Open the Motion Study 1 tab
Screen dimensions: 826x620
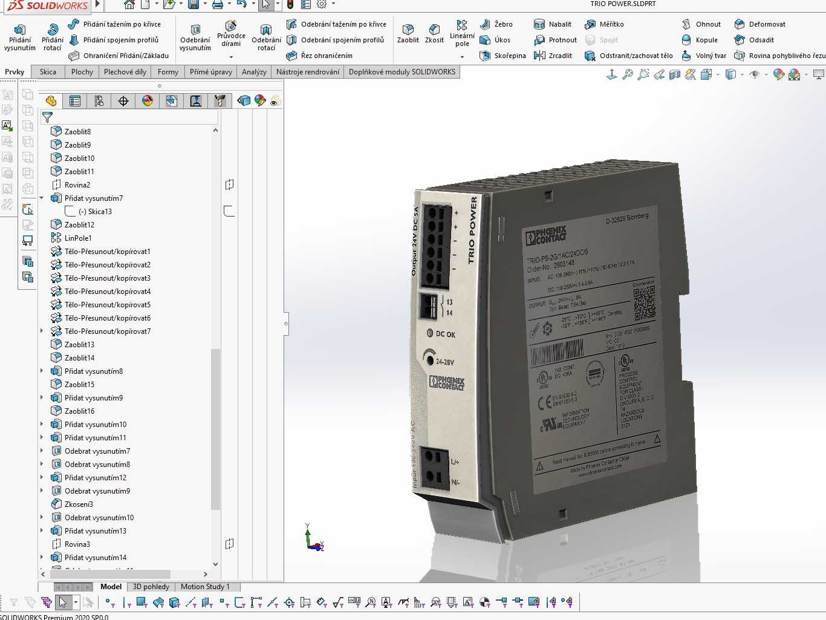tap(205, 587)
